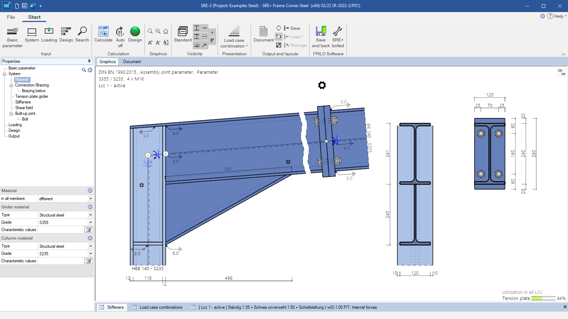Open Load case combinations bottom tab
The width and height of the screenshot is (568, 319).
[x=157, y=307]
